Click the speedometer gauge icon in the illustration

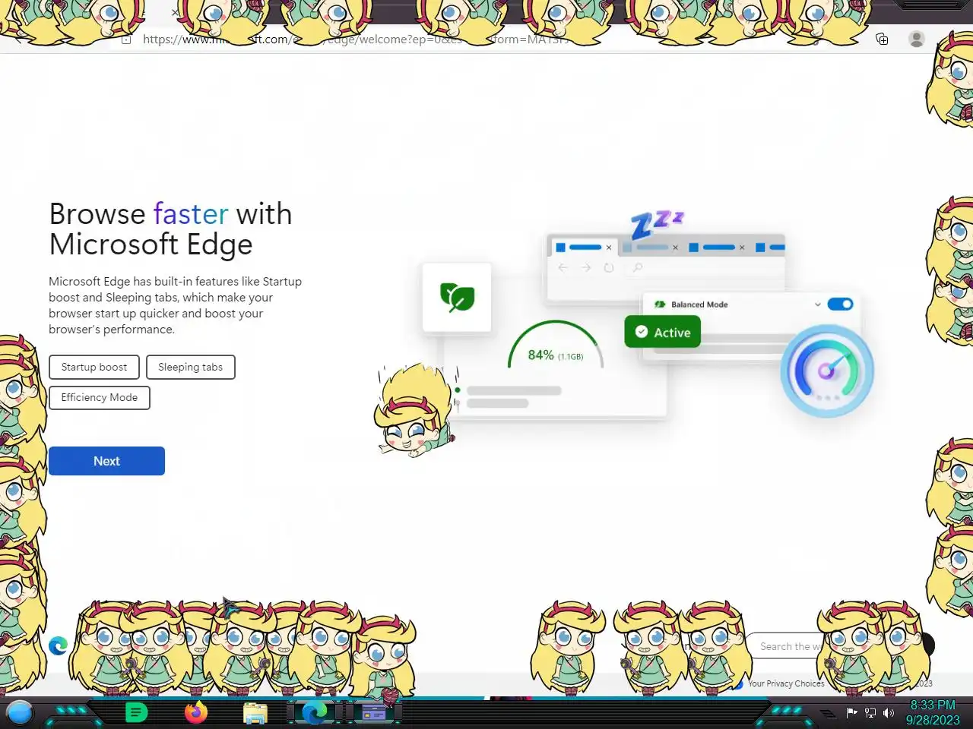[x=827, y=371]
